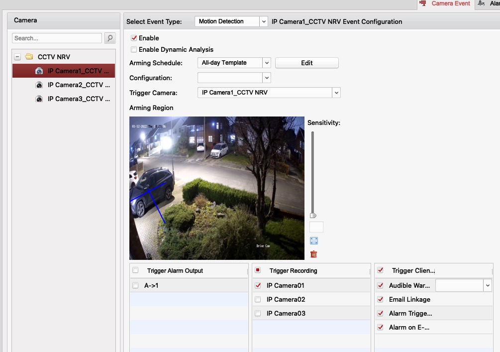Click the Sensitivity slider handle
Image resolution: width=500 pixels, height=352 pixels.
point(313,216)
